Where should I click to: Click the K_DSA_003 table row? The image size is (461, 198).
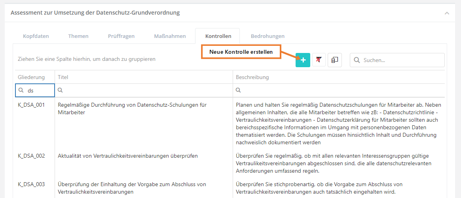pyautogui.click(x=31, y=184)
